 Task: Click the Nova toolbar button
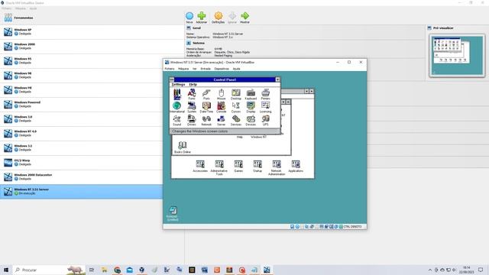coord(189,18)
